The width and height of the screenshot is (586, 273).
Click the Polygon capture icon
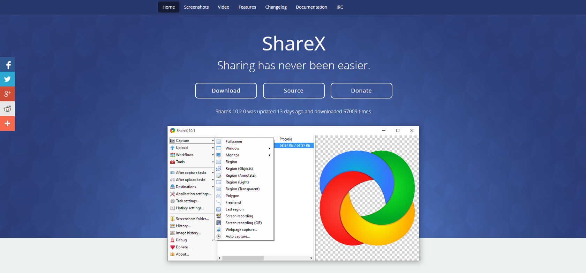click(219, 196)
